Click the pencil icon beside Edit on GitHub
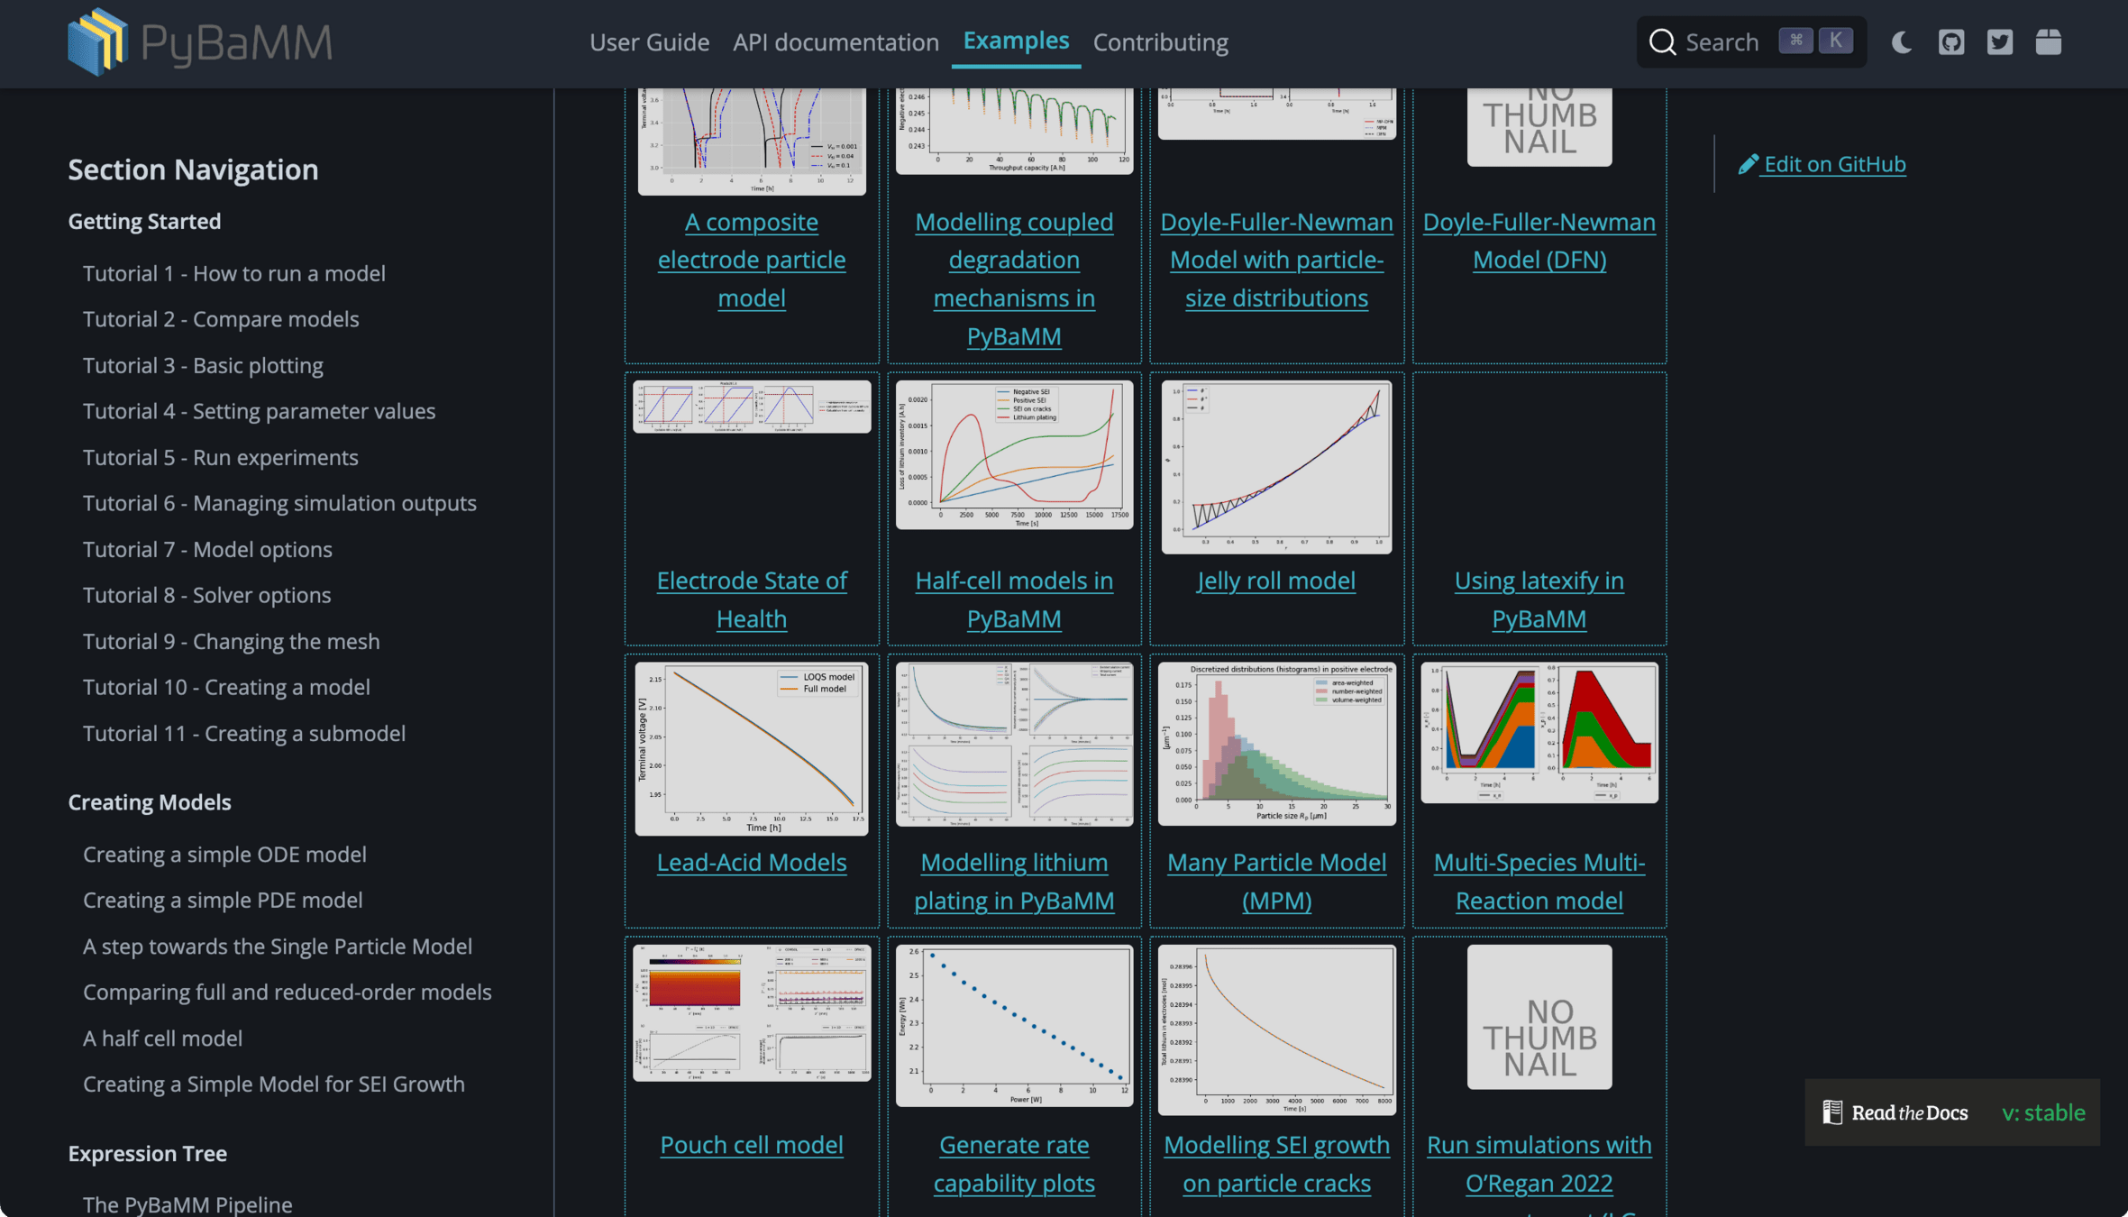The width and height of the screenshot is (2128, 1217). (x=1748, y=164)
